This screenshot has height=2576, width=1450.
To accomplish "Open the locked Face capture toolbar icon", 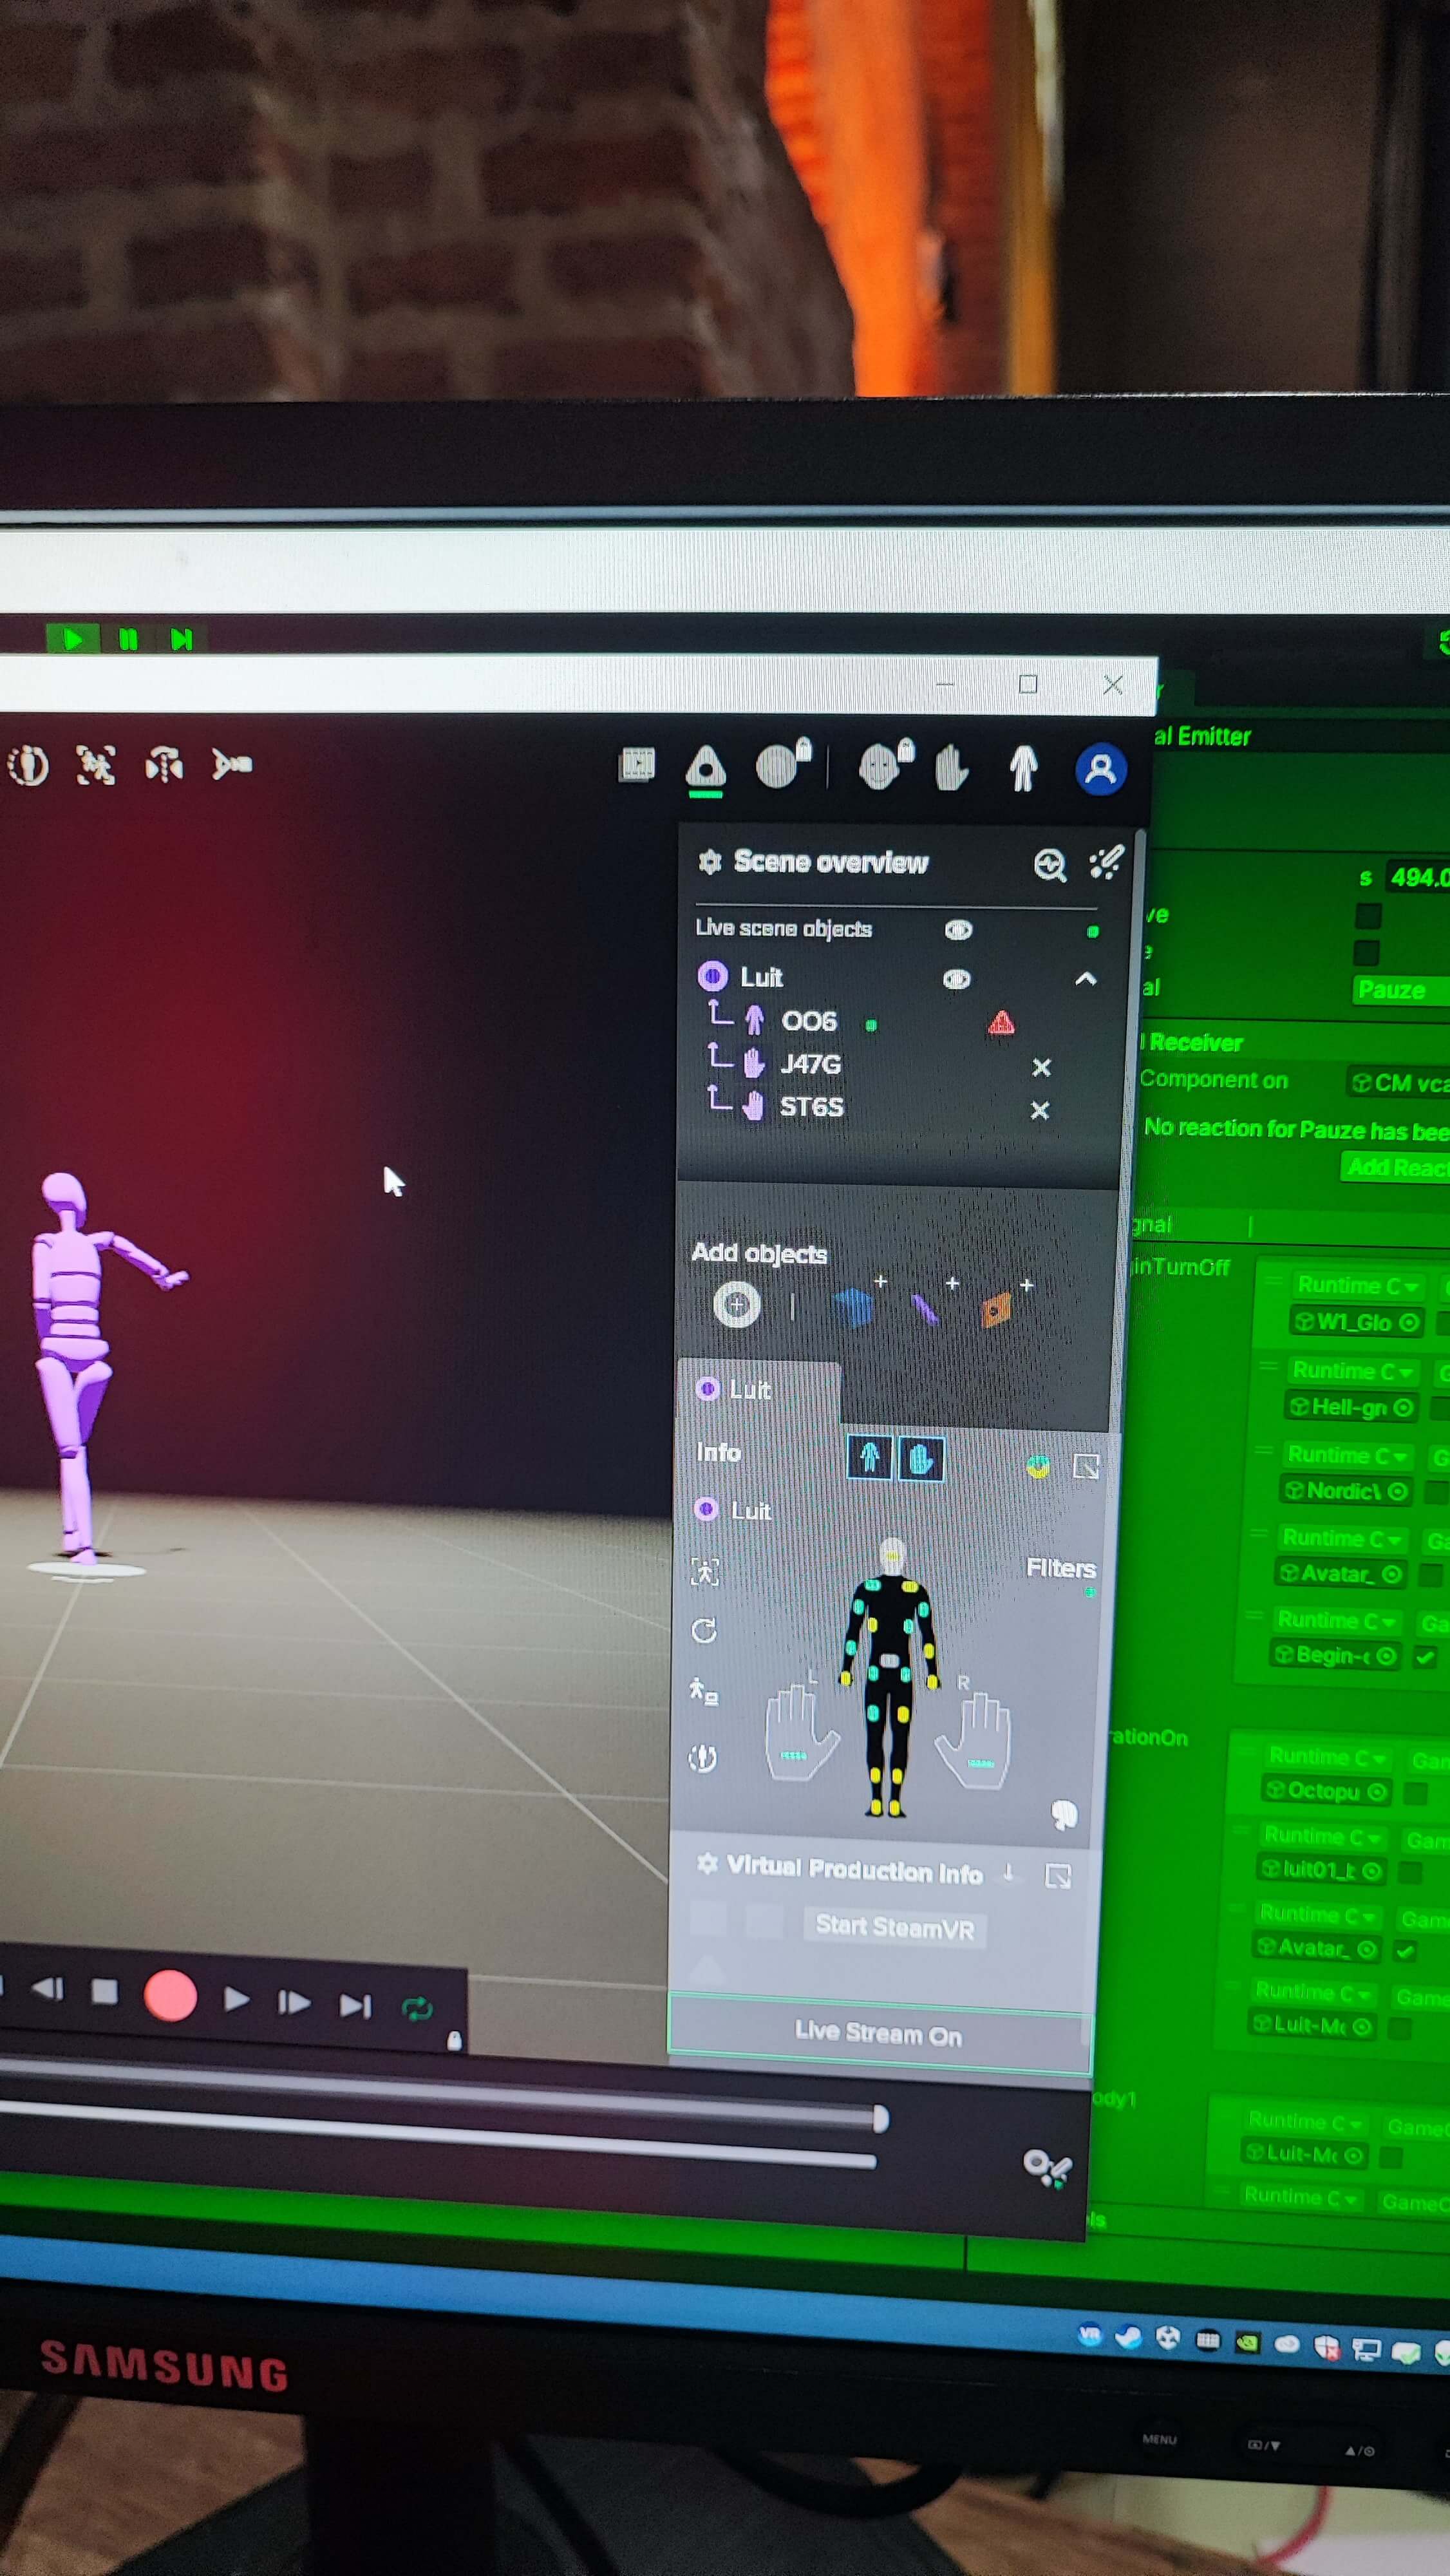I will click(x=886, y=765).
